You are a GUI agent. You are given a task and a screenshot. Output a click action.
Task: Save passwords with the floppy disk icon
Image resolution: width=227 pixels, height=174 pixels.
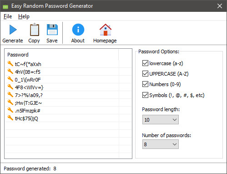pos(52,30)
